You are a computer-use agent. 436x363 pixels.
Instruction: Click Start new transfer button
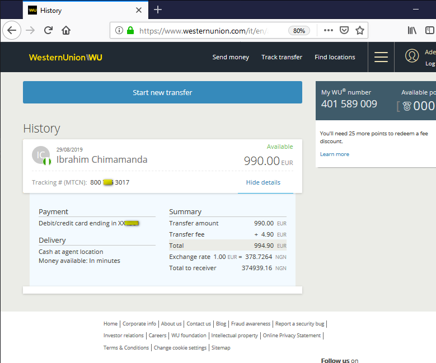point(162,92)
